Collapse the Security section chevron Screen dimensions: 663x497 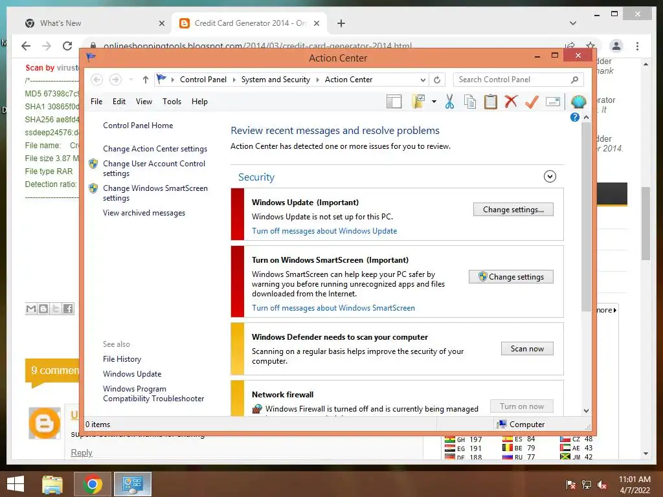click(x=550, y=176)
